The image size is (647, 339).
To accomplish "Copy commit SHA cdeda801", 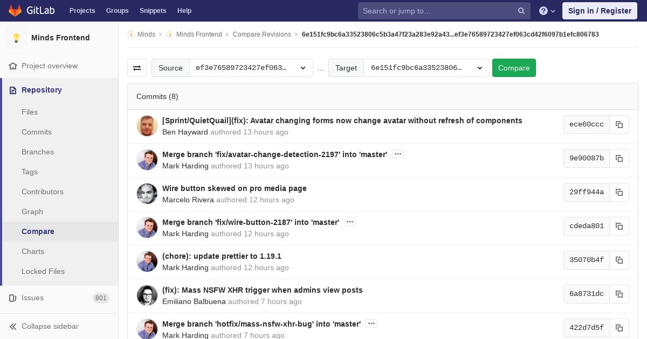I will click(619, 226).
